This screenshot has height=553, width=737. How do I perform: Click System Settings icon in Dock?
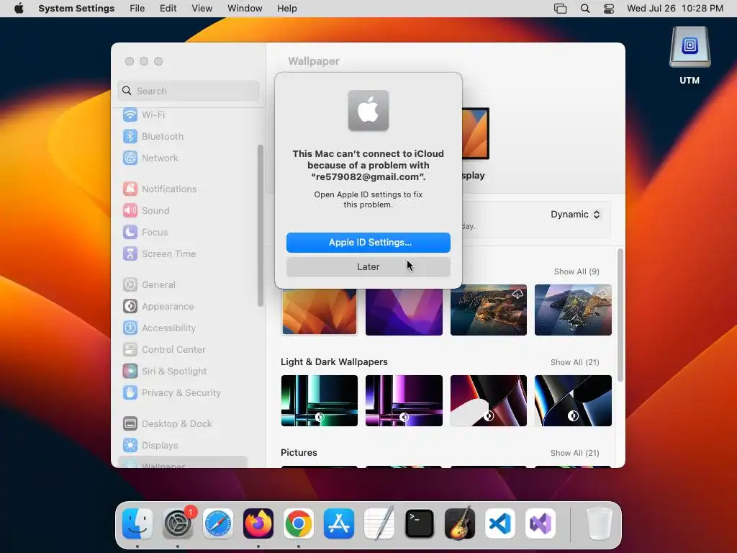pyautogui.click(x=178, y=523)
